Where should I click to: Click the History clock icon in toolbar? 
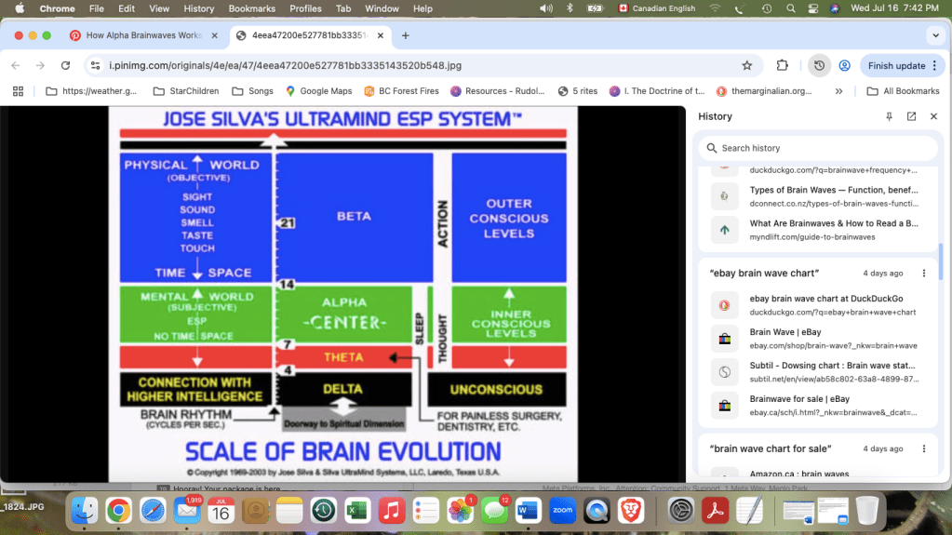coord(819,66)
